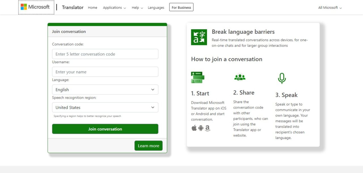
Task: Click the For Business button
Action: pyautogui.click(x=181, y=7)
